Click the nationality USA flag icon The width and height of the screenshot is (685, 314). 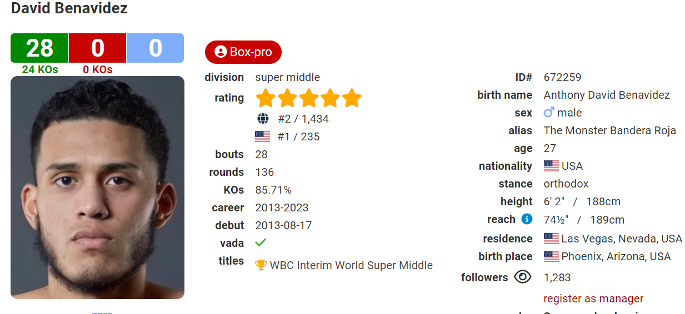point(551,166)
